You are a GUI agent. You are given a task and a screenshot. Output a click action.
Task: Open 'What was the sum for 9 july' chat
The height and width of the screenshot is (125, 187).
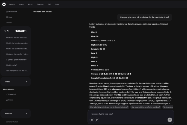click(x=17, y=54)
